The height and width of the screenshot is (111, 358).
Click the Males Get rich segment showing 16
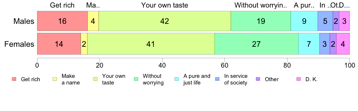coord(62,21)
